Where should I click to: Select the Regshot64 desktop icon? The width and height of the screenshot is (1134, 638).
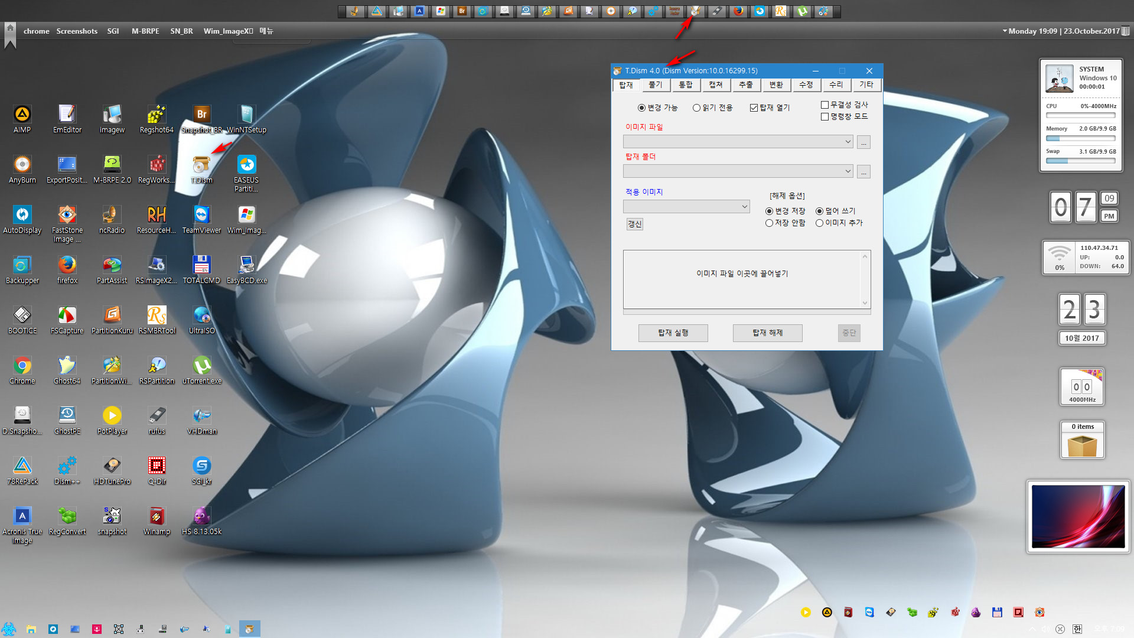click(157, 119)
